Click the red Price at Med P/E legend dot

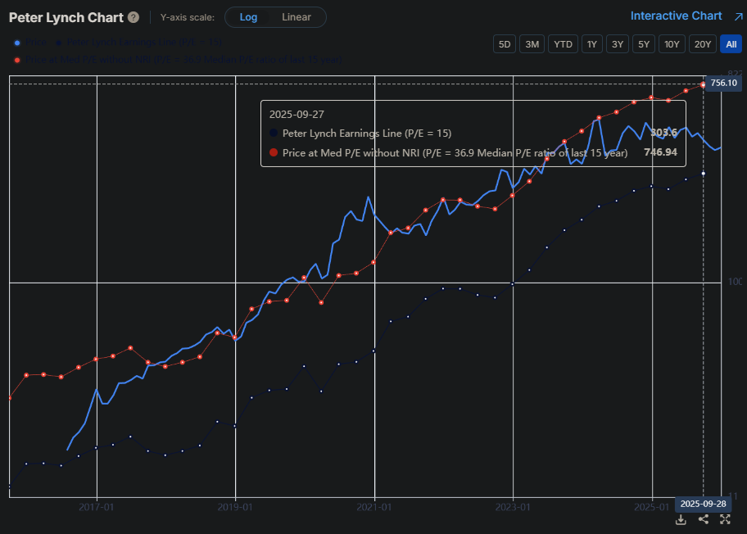tap(17, 59)
